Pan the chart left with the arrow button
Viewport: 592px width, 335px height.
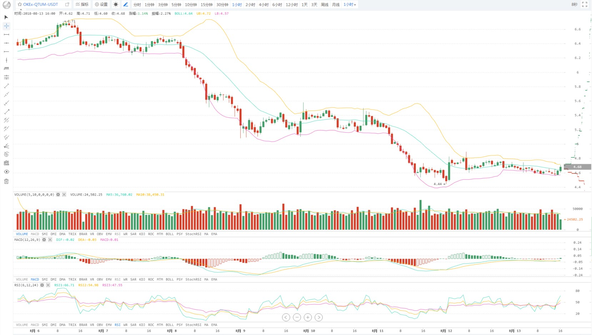(286, 317)
